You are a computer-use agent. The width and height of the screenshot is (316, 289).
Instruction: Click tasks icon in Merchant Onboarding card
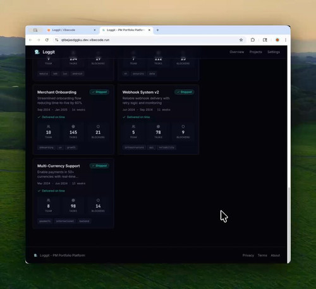(73, 126)
